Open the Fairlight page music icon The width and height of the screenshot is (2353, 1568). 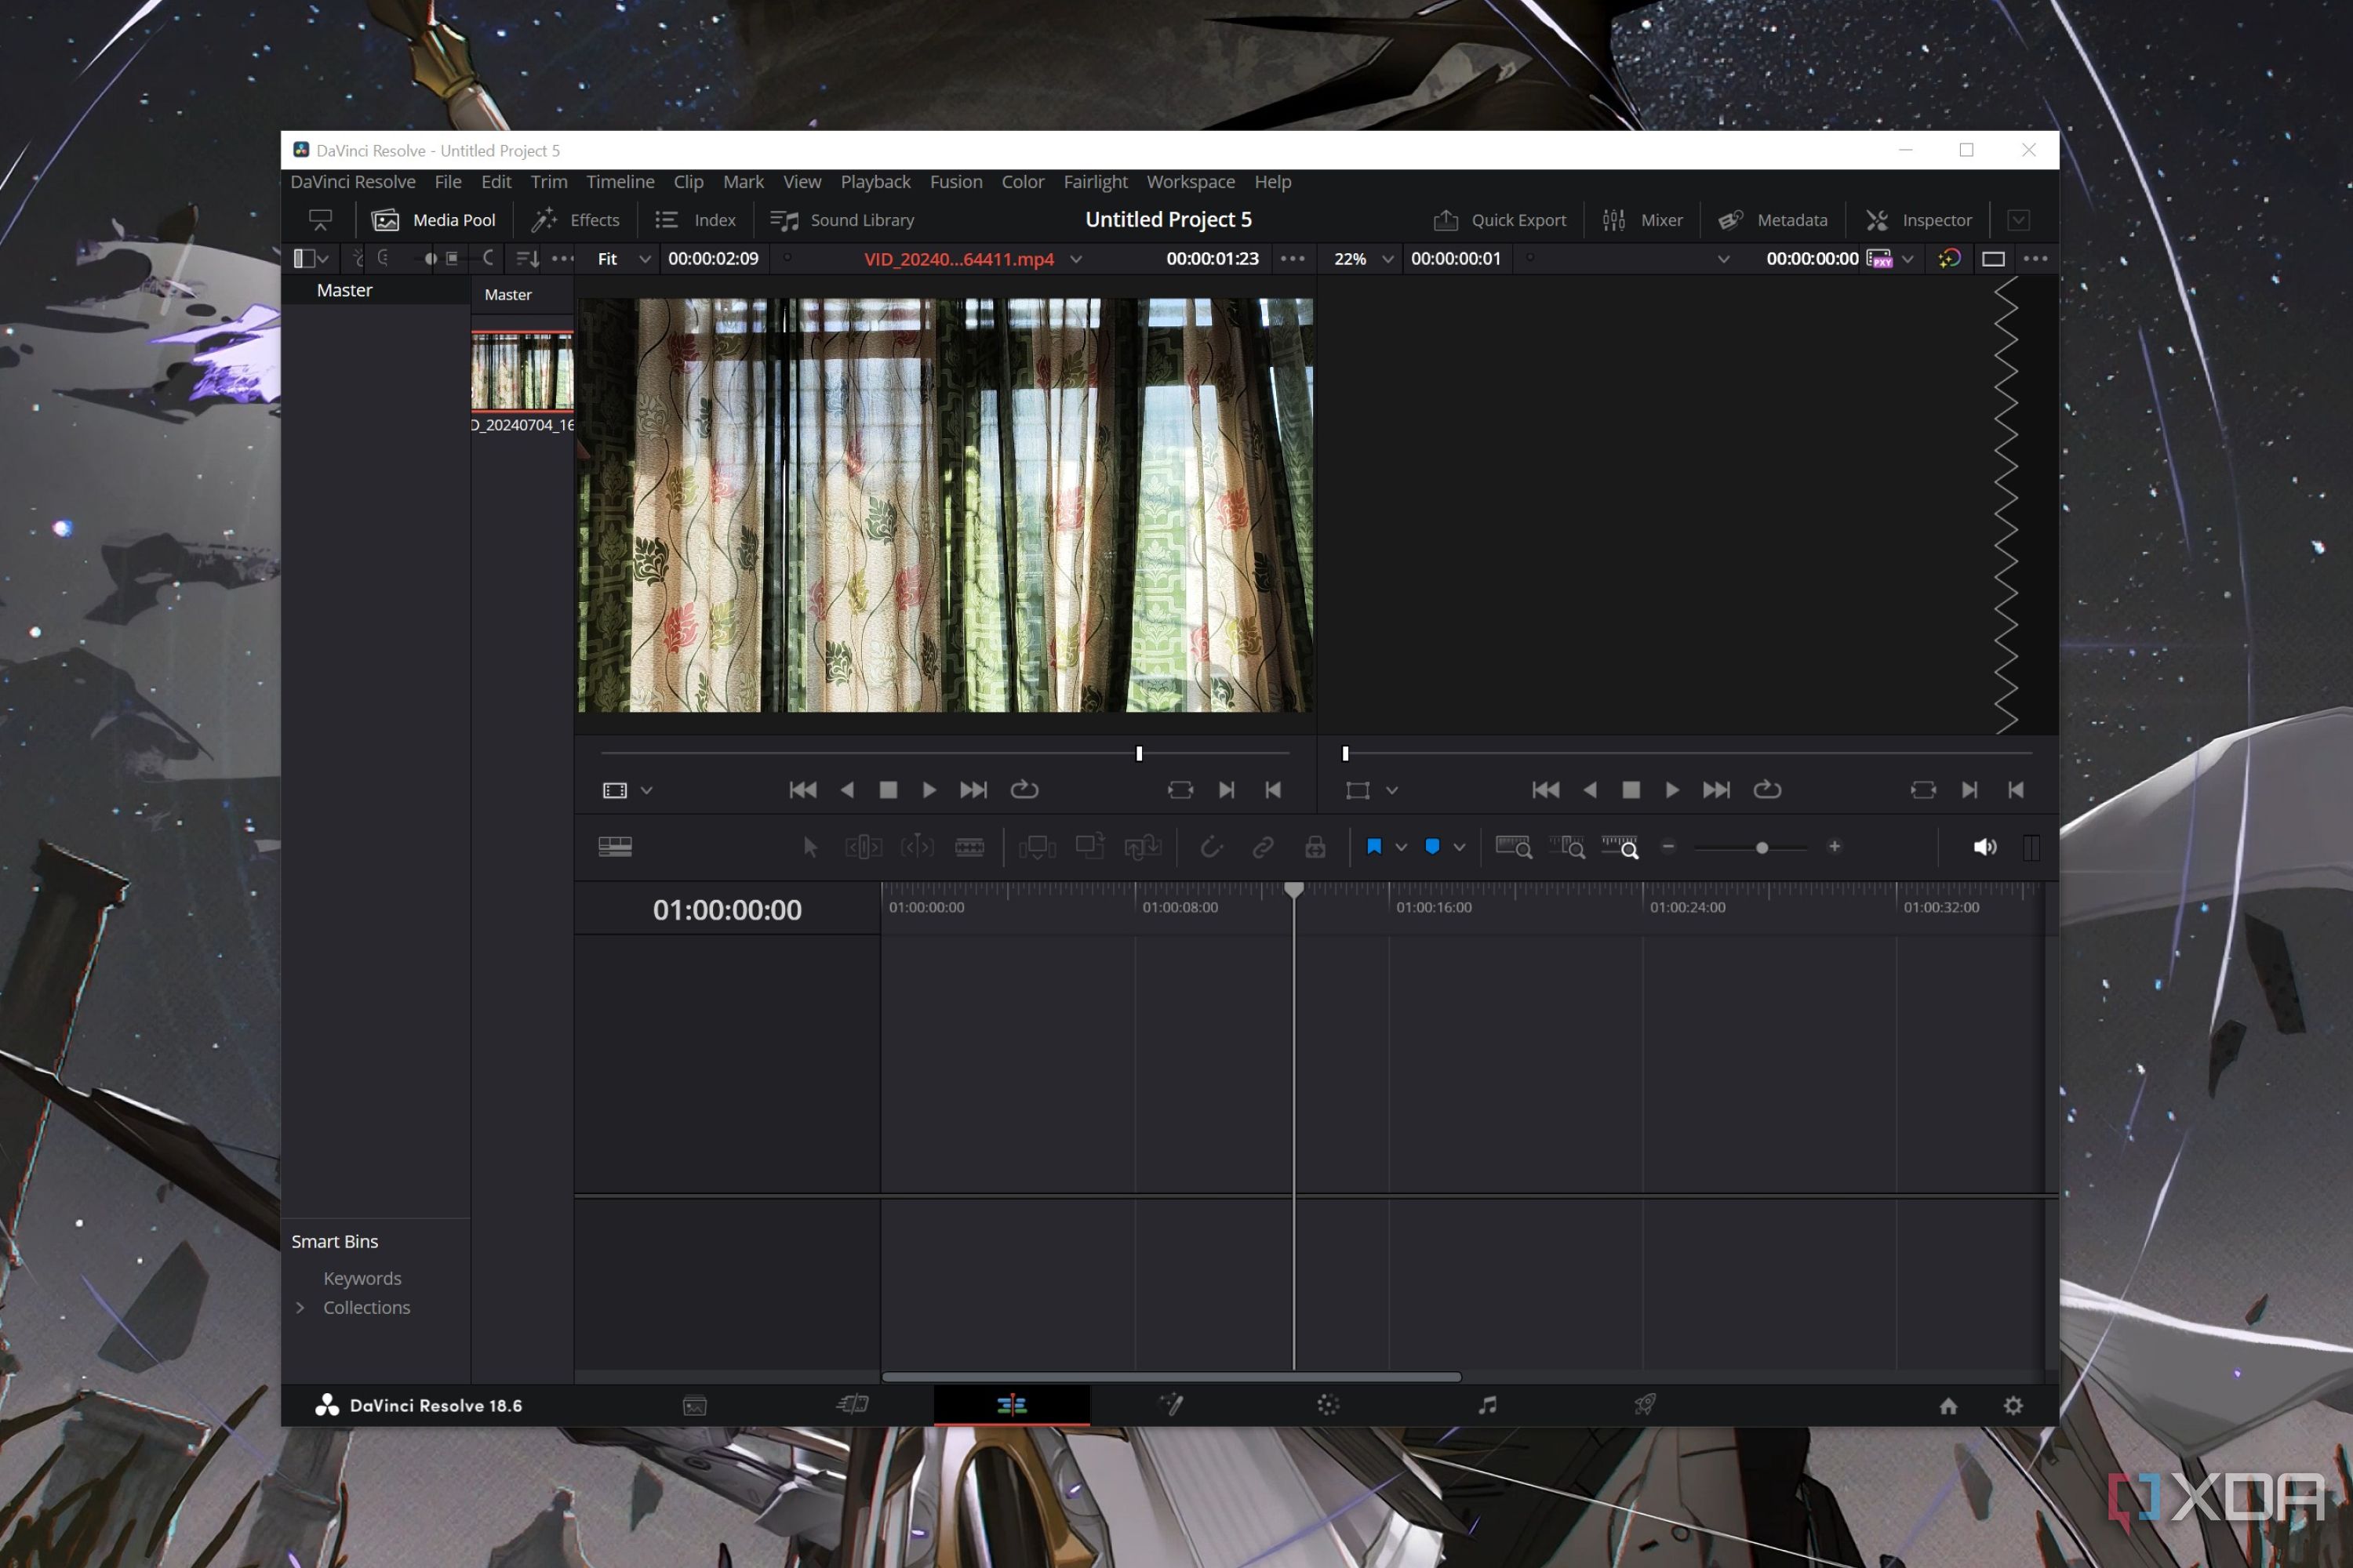pyautogui.click(x=1488, y=1405)
